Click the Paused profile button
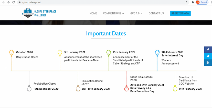Image resolution: width=212 pixels, height=108 pixels. (x=202, y=2)
